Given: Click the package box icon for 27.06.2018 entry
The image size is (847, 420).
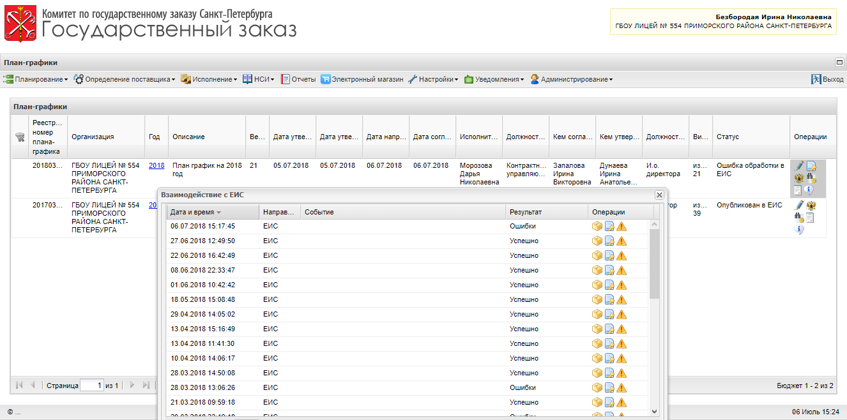Looking at the screenshot, I should click(x=597, y=241).
